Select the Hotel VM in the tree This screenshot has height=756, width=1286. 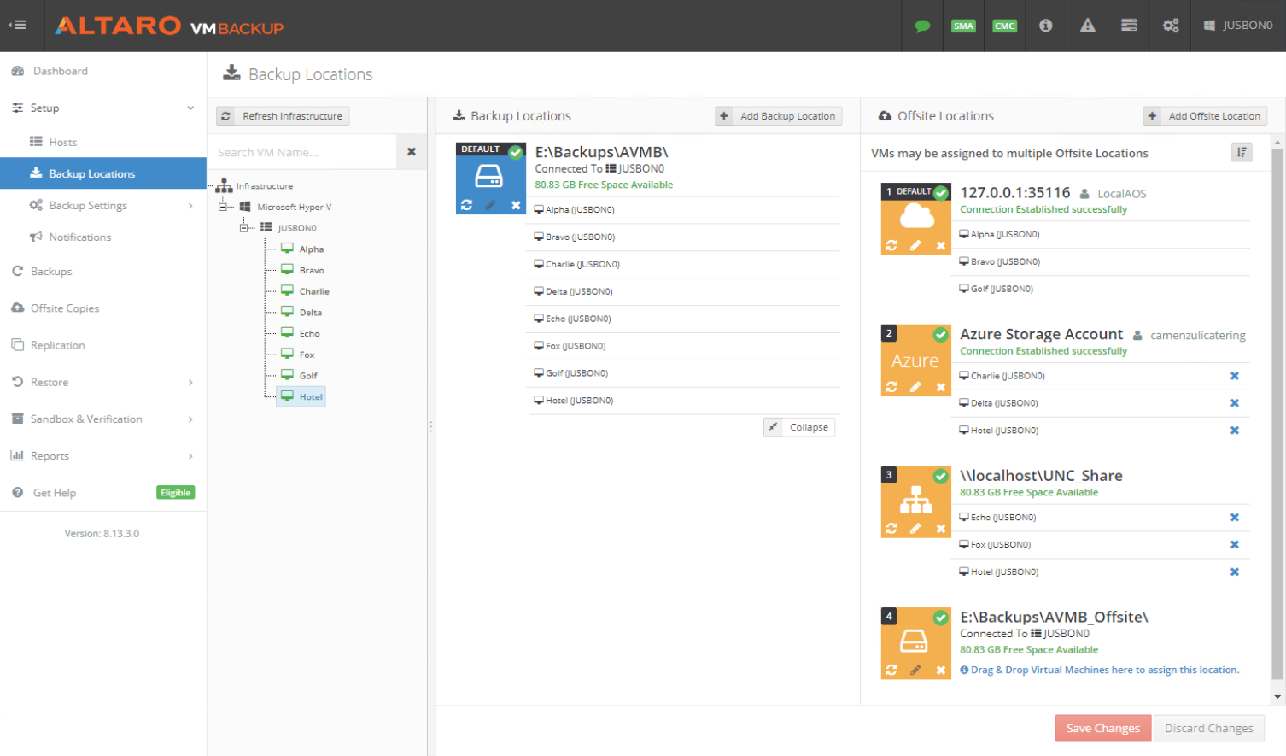(302, 396)
